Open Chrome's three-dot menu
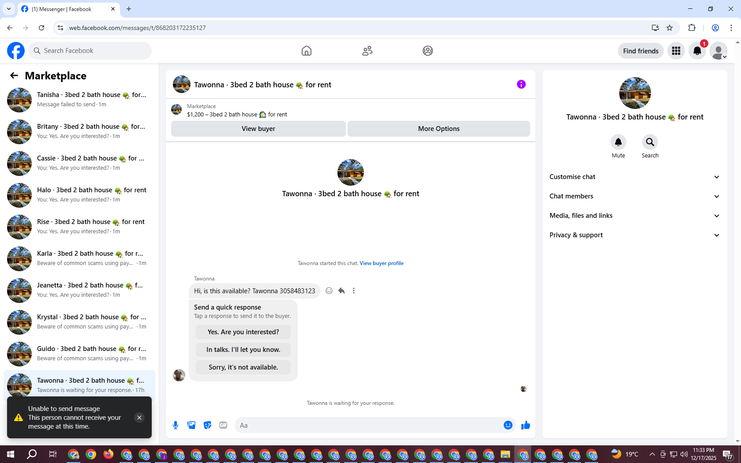The width and height of the screenshot is (741, 463). tap(731, 28)
